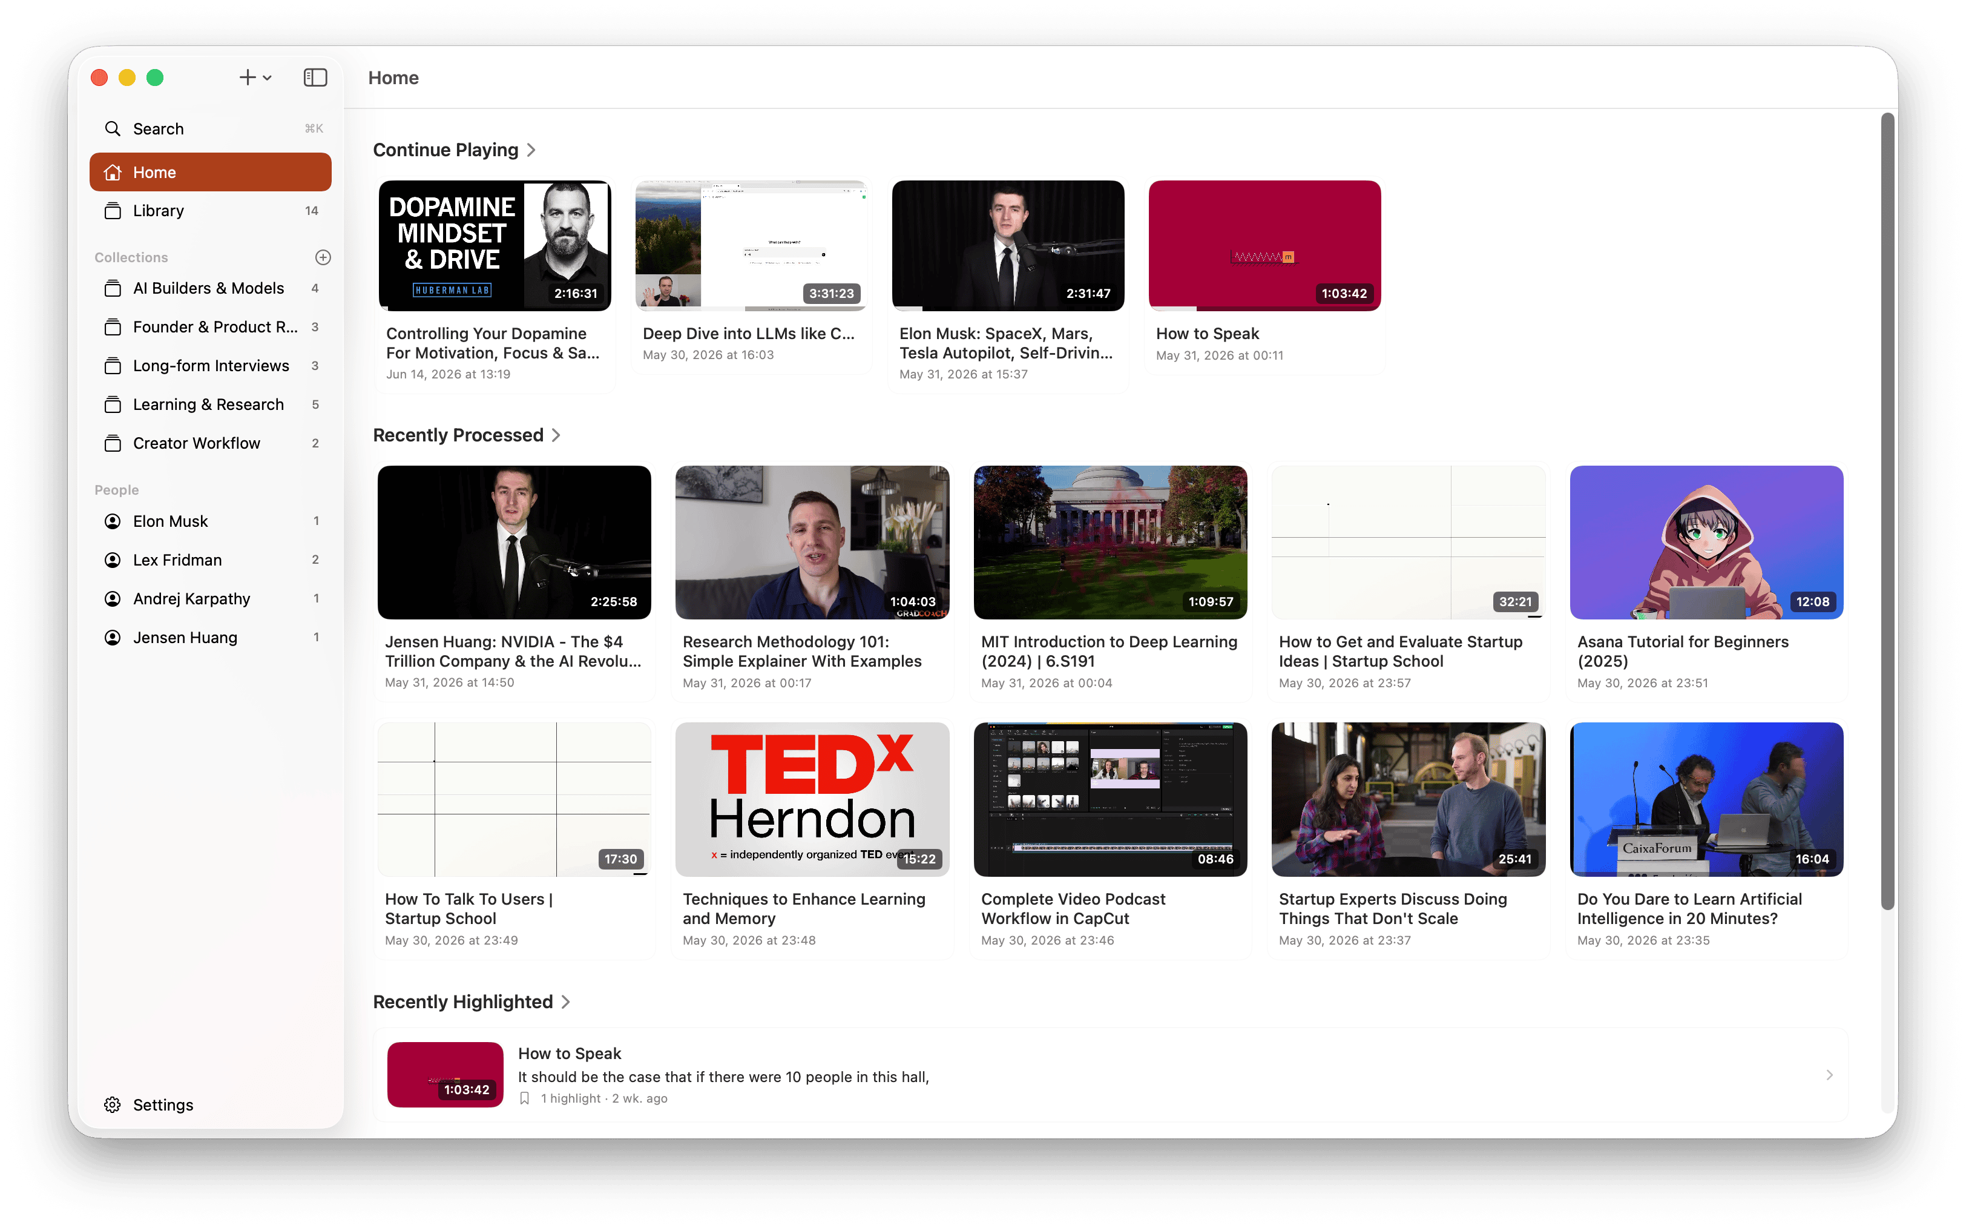Open the red How to Speak thumbnail in Continue Playing
This screenshot has height=1228, width=1966.
point(1264,245)
